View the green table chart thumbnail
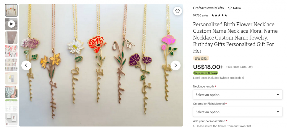Image resolution: width=287 pixels, height=128 pixels. pyautogui.click(x=11, y=105)
